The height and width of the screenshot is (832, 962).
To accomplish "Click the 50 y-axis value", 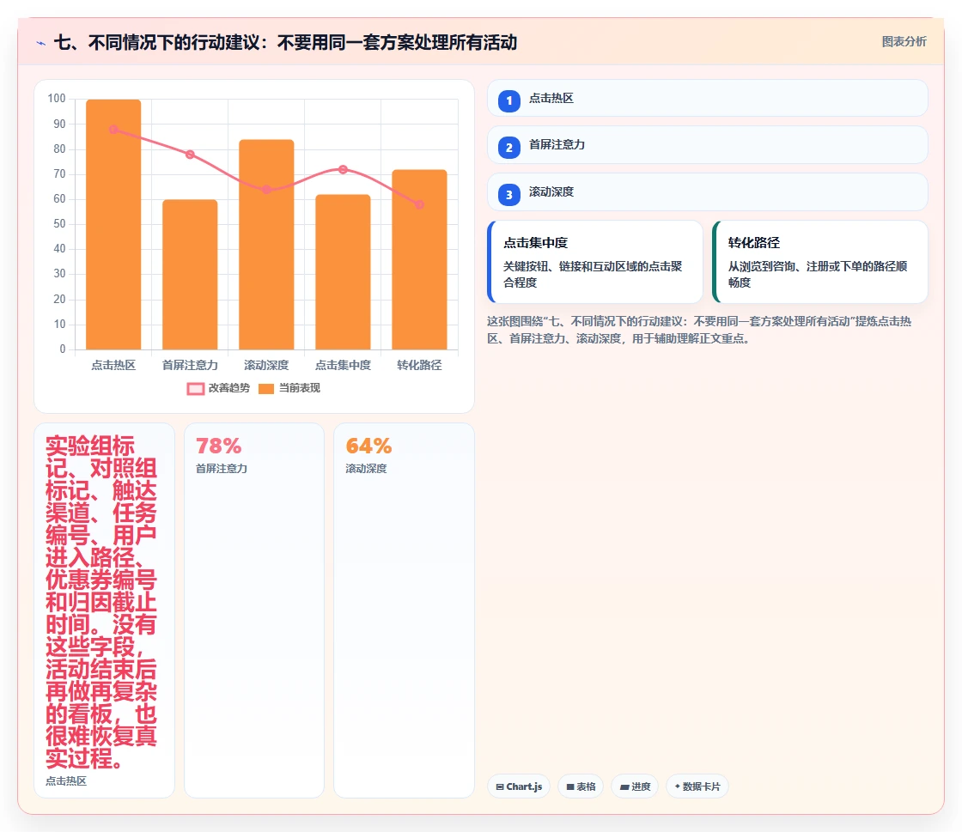I will click(x=59, y=224).
